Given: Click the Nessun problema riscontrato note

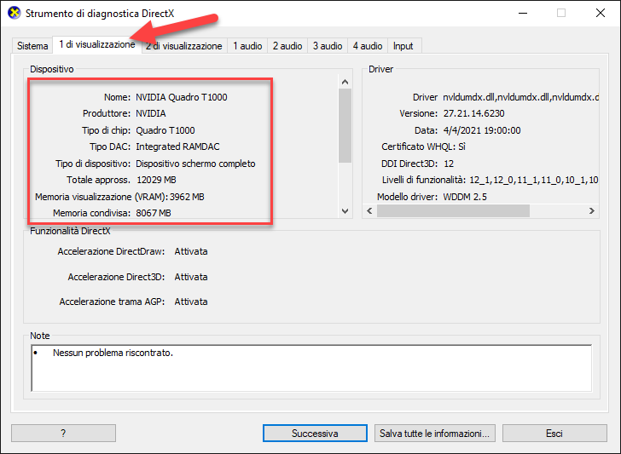Looking at the screenshot, I should [x=113, y=353].
